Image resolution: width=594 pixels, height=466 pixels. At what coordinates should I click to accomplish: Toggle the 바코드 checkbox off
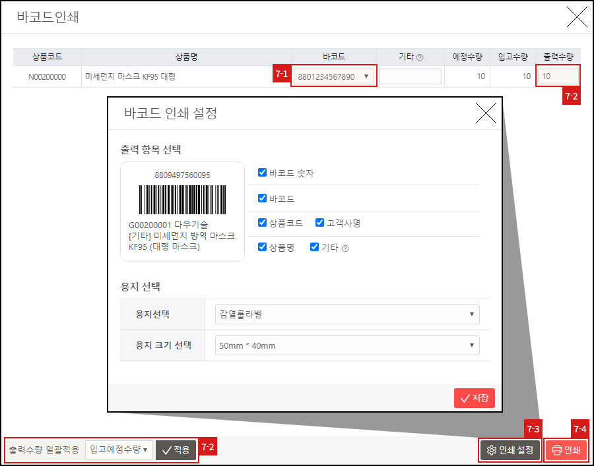pyautogui.click(x=261, y=198)
